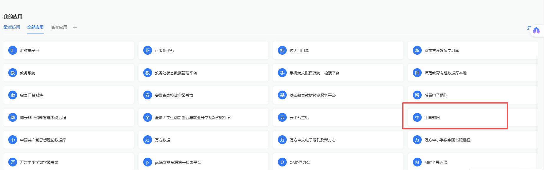Screen dimensions: 544x170
Task: Click the OA协同办公 circle icon
Action: click(282, 162)
